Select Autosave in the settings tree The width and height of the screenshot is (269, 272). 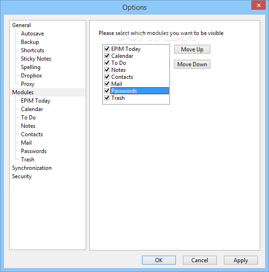coord(33,34)
